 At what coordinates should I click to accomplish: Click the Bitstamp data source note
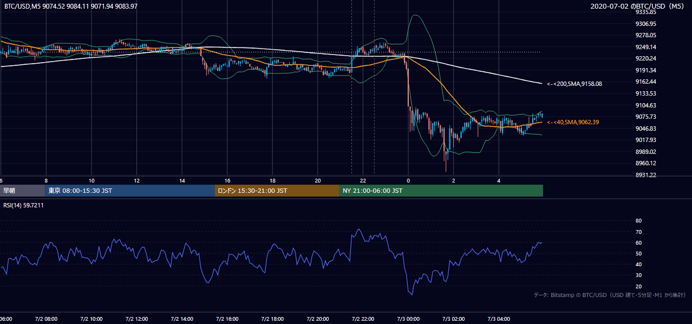tap(610, 295)
